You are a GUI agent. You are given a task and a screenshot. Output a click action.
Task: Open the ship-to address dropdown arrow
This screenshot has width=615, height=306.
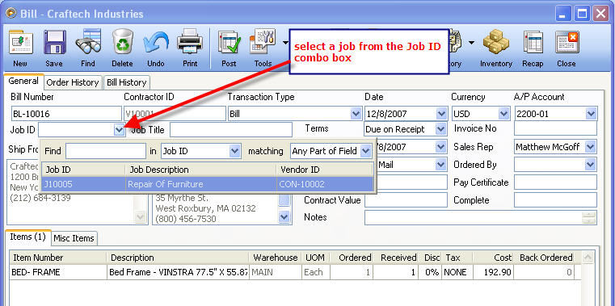pyautogui.click(x=284, y=216)
